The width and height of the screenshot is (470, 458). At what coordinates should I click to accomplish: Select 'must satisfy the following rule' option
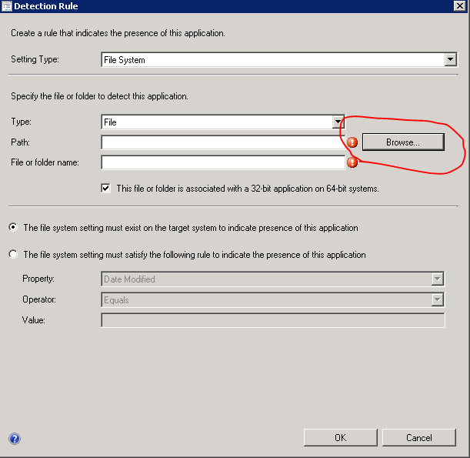point(13,254)
